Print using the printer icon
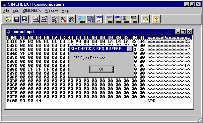 35,19
